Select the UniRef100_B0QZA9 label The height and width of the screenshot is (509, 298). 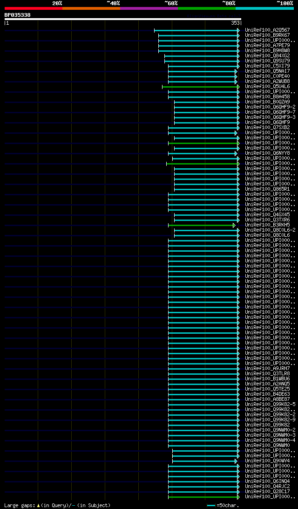tap(267, 102)
